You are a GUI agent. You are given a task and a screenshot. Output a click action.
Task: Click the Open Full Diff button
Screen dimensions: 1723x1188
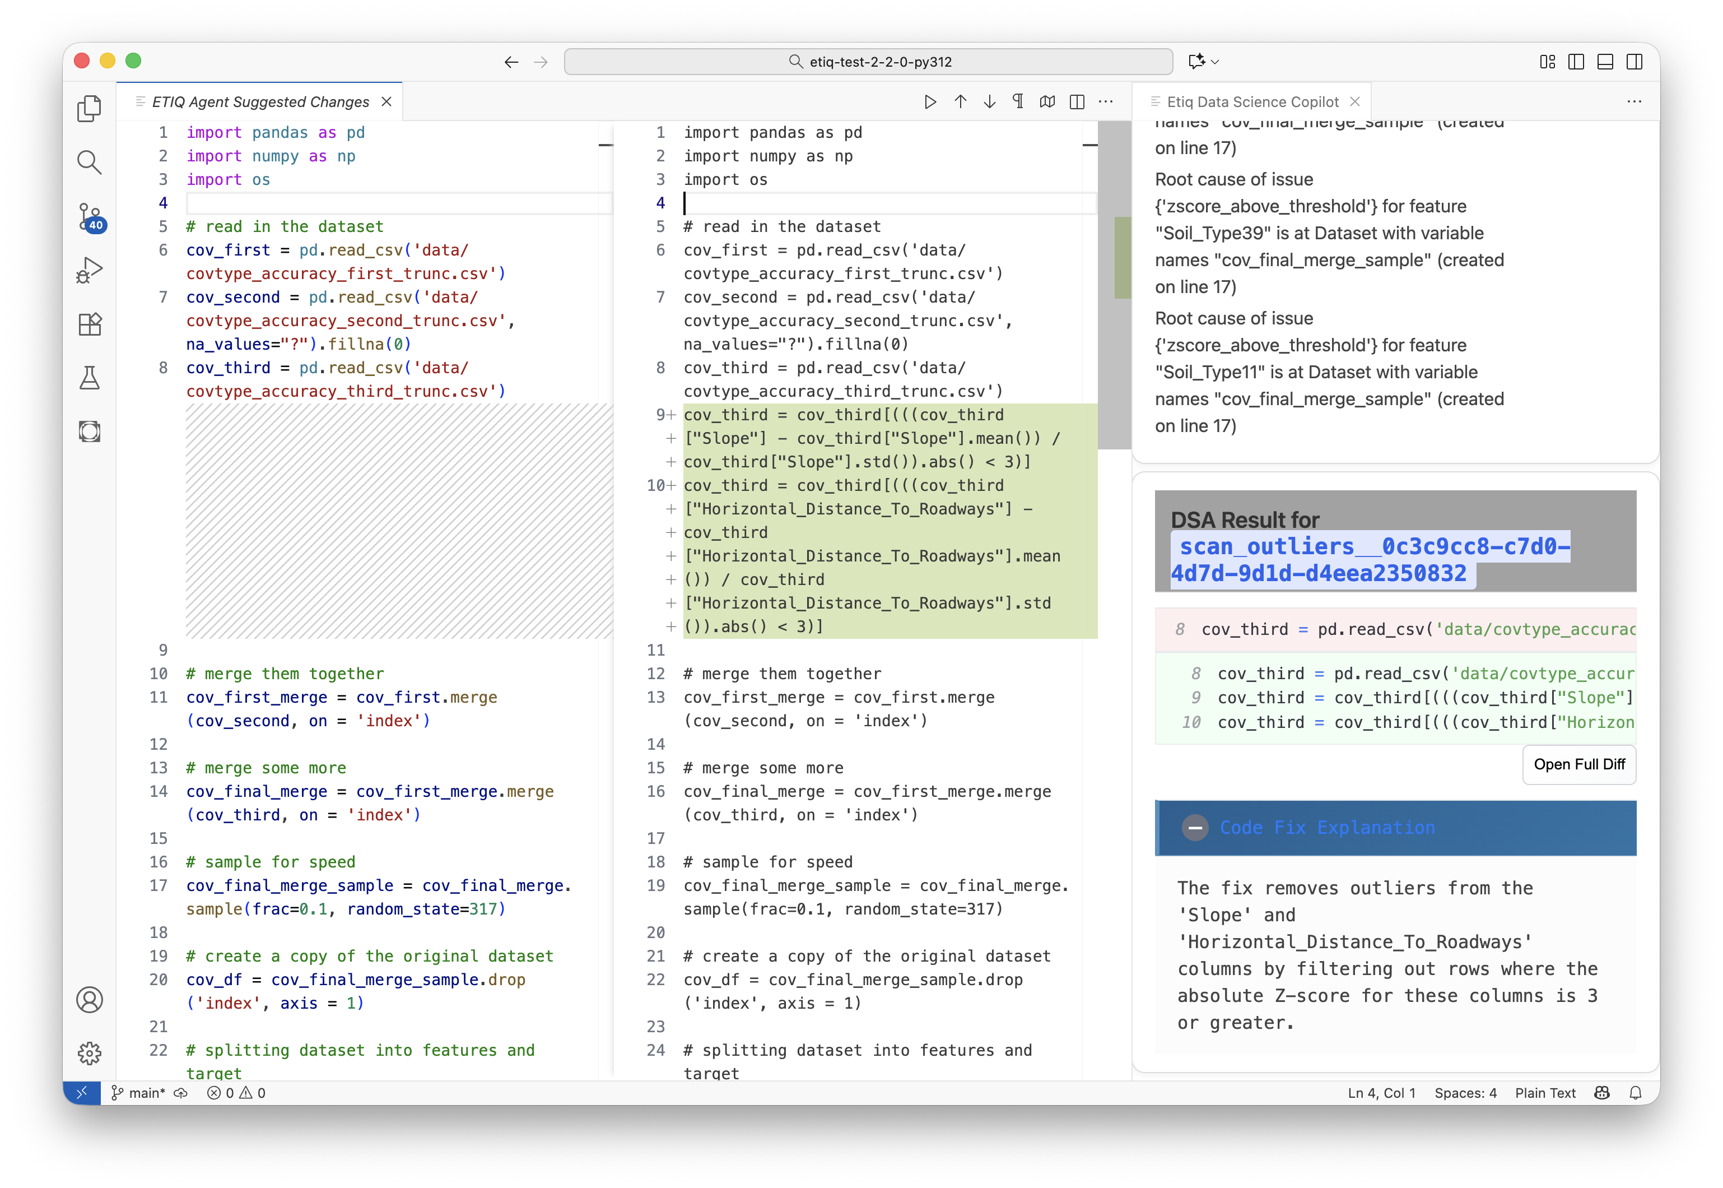1578,764
